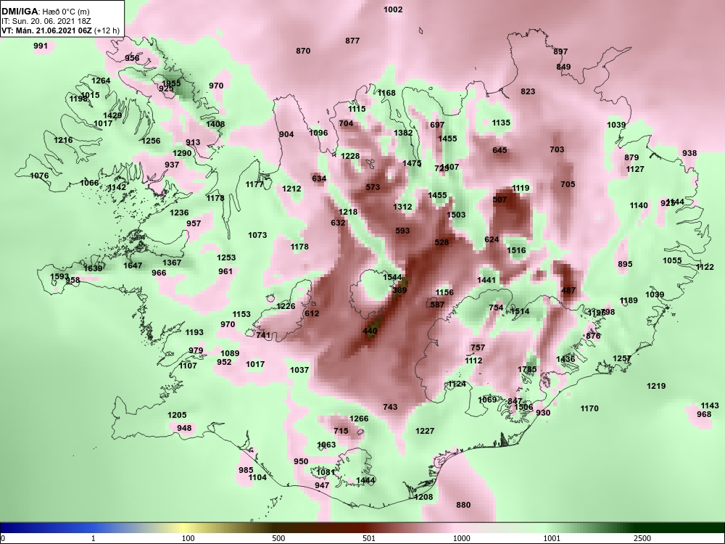The height and width of the screenshot is (544, 725).
Task: Click the map value 1076
Action: [x=39, y=176]
